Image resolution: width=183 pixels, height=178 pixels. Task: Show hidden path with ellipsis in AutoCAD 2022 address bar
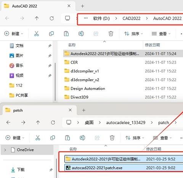tap(86, 18)
